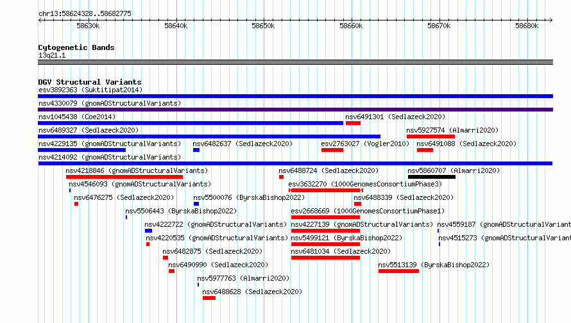Open the nsv4227139 gnomAD variant label

pyautogui.click(x=362, y=224)
